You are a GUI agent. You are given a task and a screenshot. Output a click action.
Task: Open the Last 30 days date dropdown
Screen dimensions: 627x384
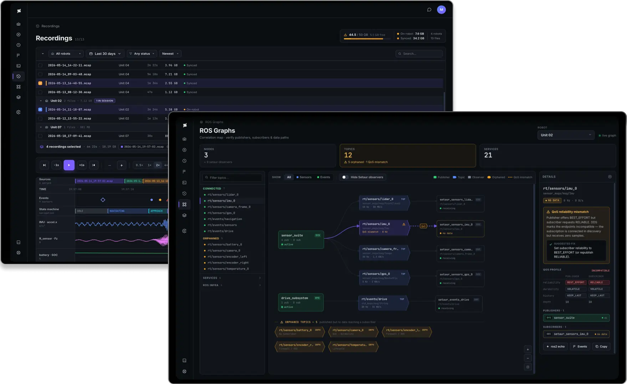105,54
